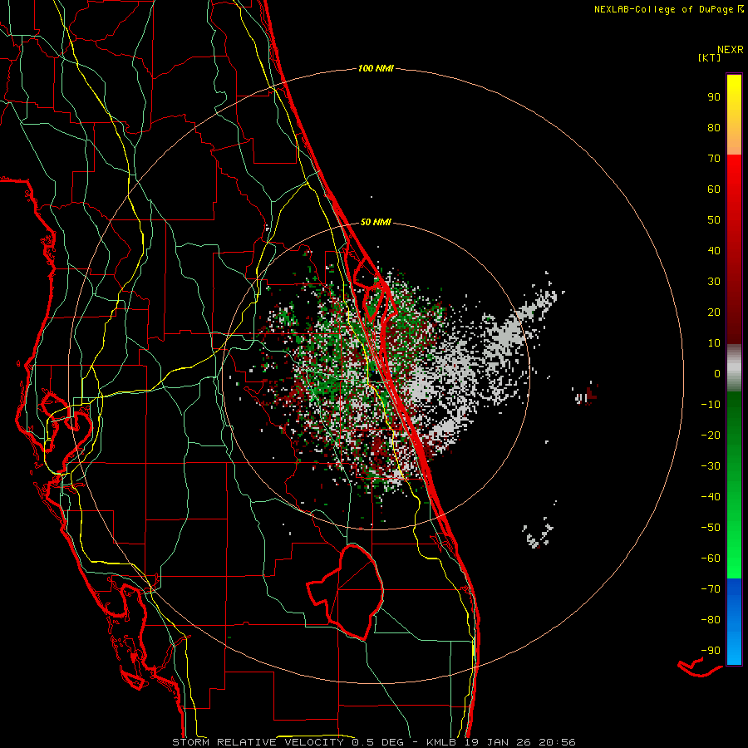The width and height of the screenshot is (748, 748).
Task: Click the -90 value on the velocity scale
Action: (x=711, y=651)
